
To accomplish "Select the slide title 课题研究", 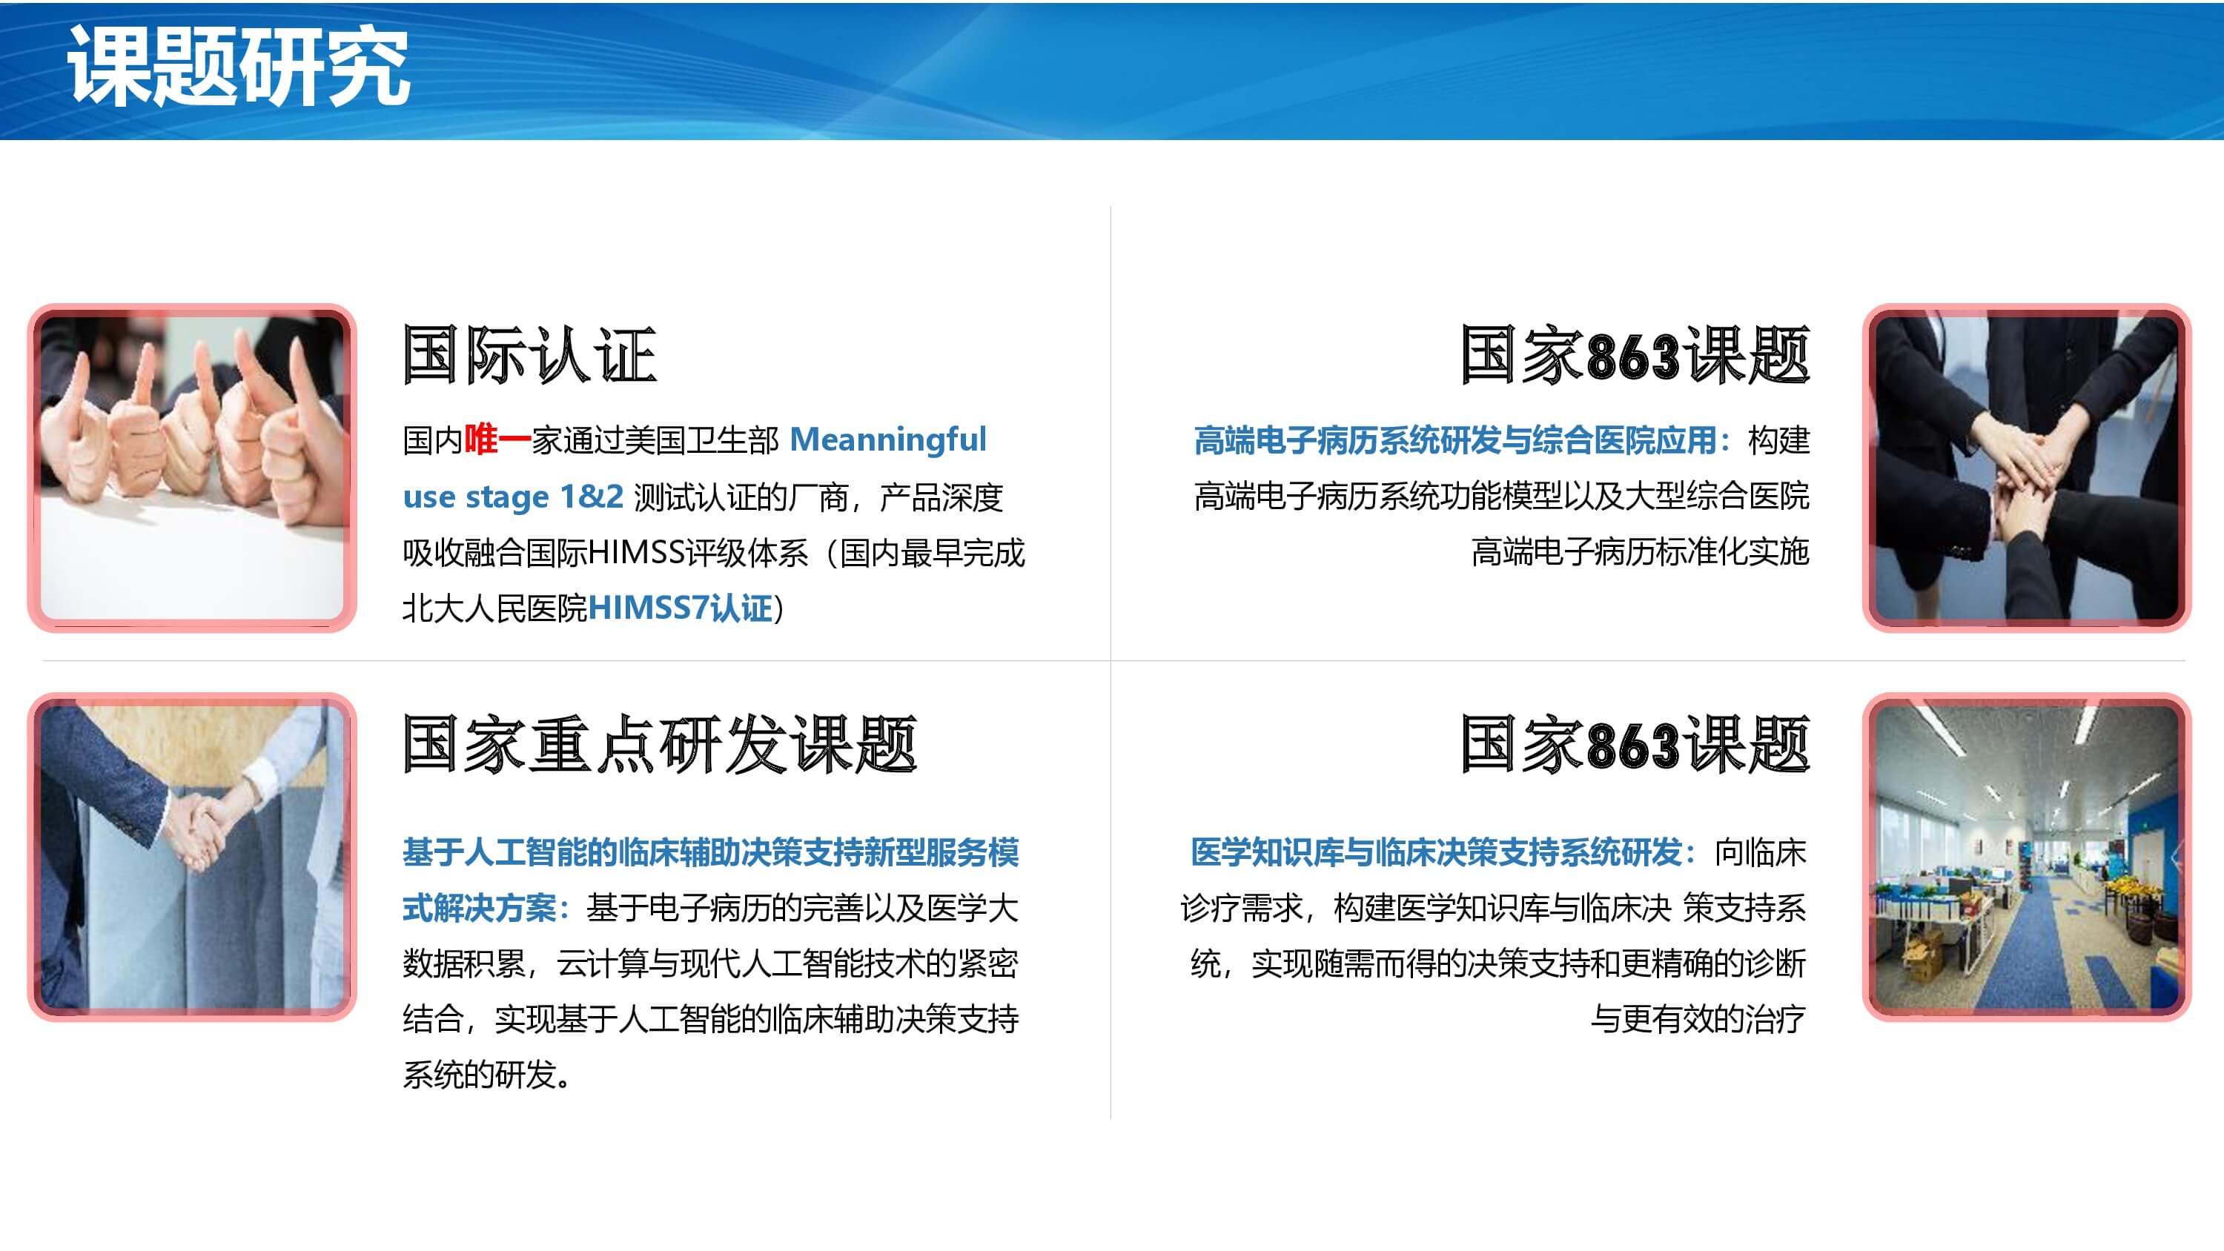I will (238, 67).
